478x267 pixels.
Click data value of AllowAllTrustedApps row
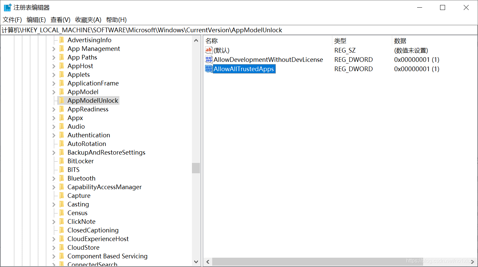click(417, 69)
